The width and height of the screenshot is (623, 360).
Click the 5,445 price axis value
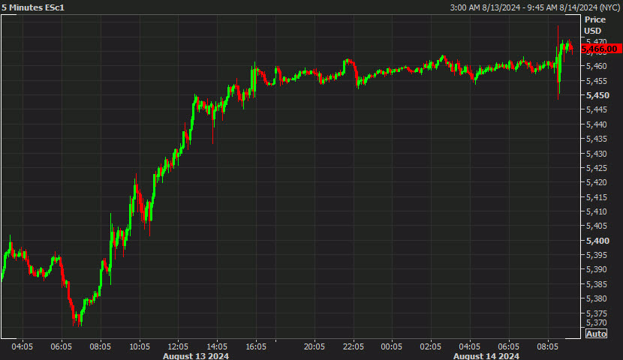pyautogui.click(x=597, y=110)
